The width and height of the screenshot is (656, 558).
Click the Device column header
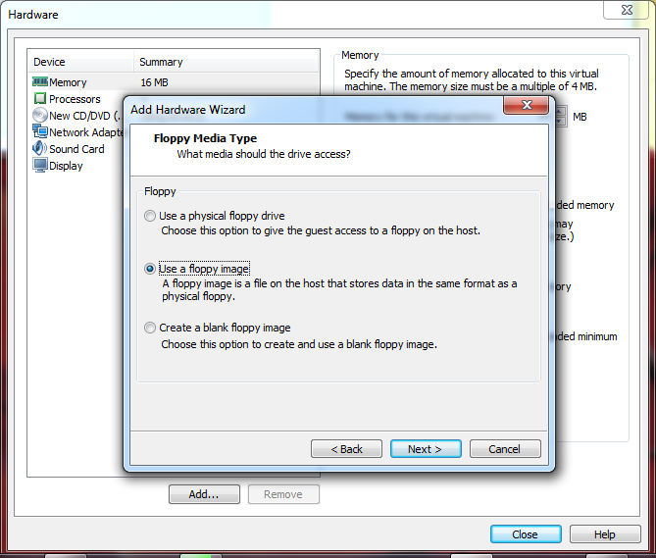81,62
